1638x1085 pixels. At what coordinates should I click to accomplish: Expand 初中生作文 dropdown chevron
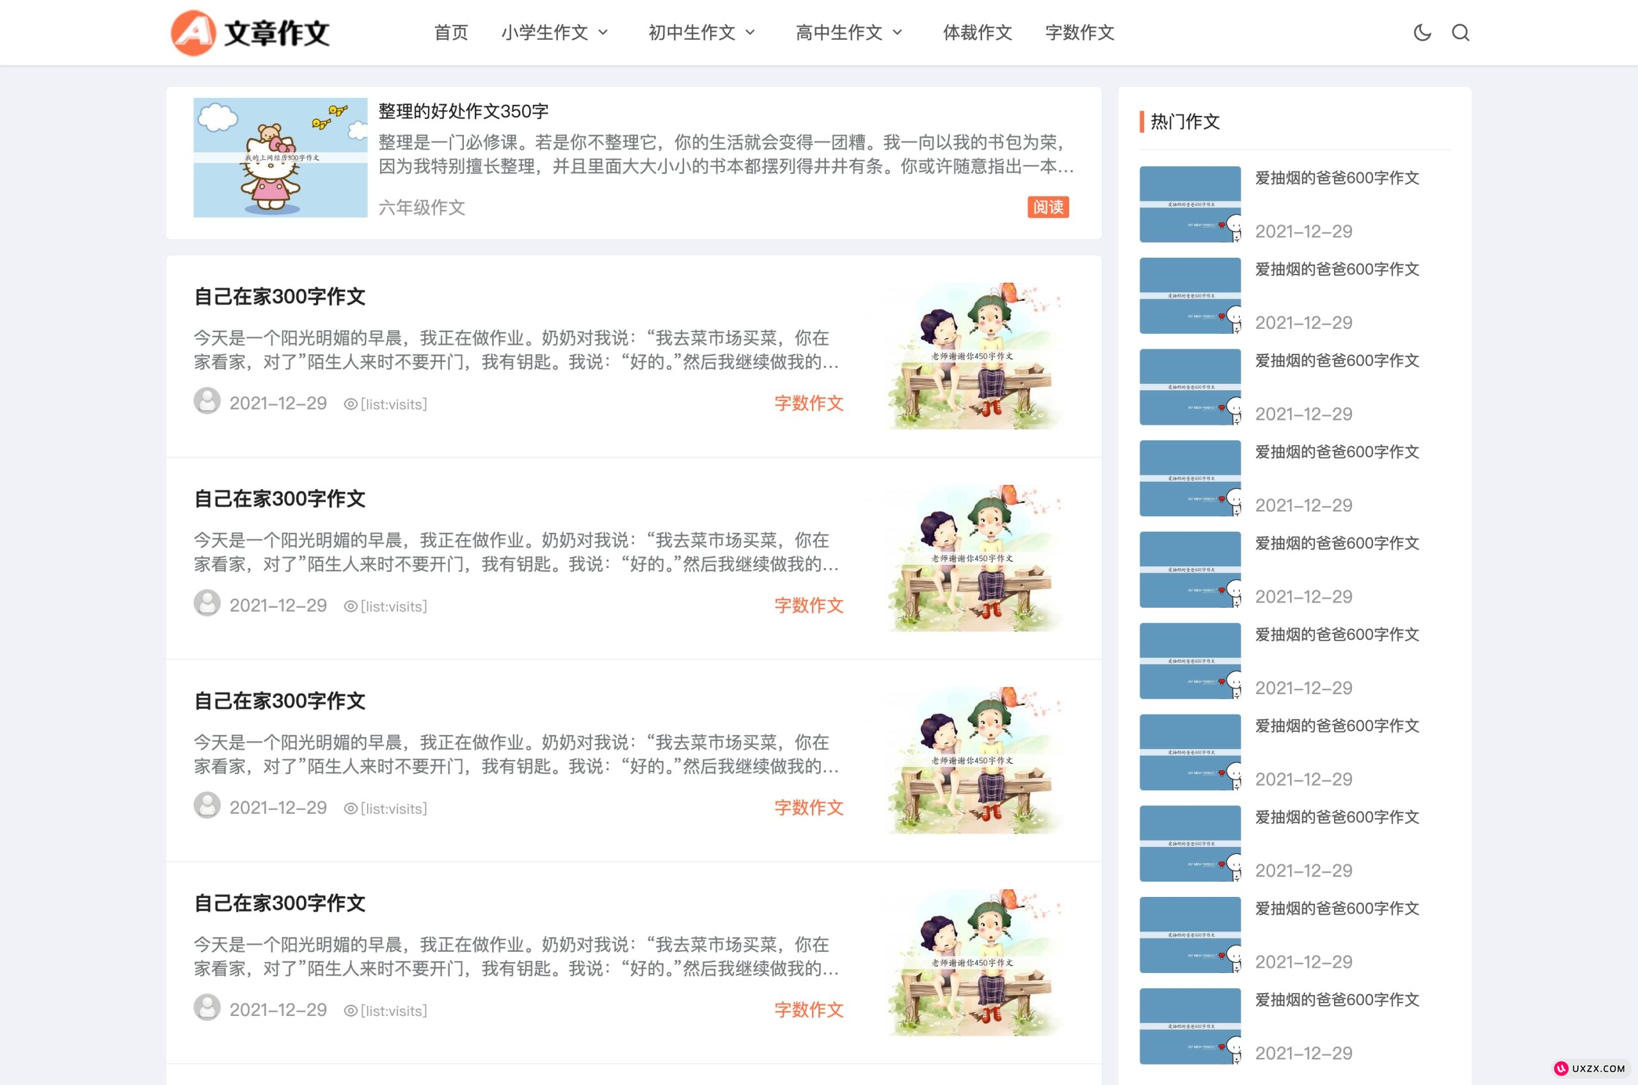(750, 33)
